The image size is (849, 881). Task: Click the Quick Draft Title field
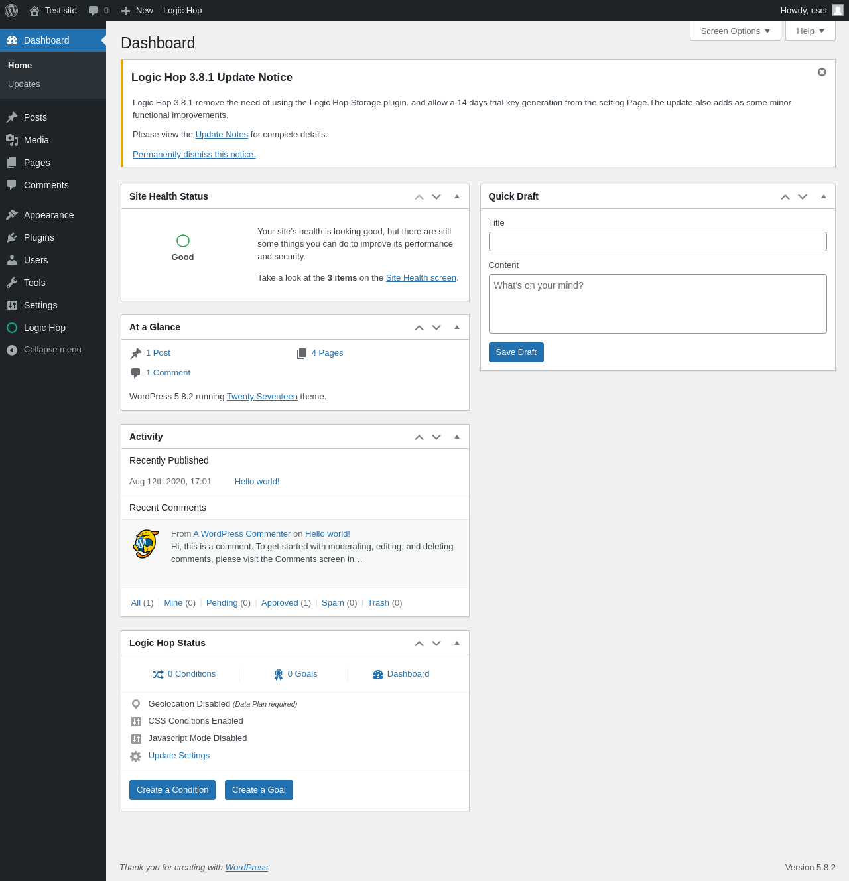658,241
